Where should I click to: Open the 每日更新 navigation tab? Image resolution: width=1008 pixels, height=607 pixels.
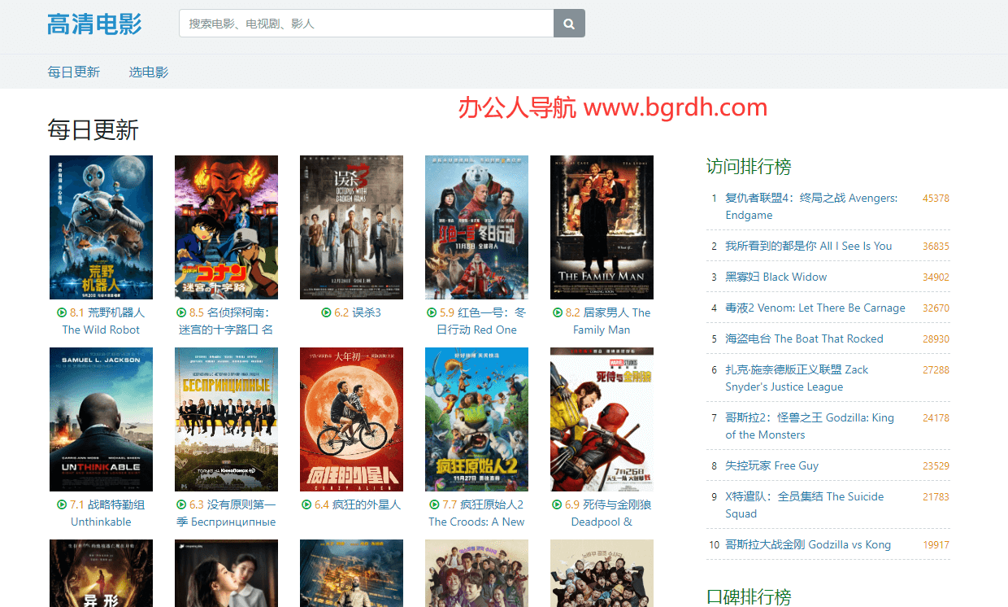(73, 72)
